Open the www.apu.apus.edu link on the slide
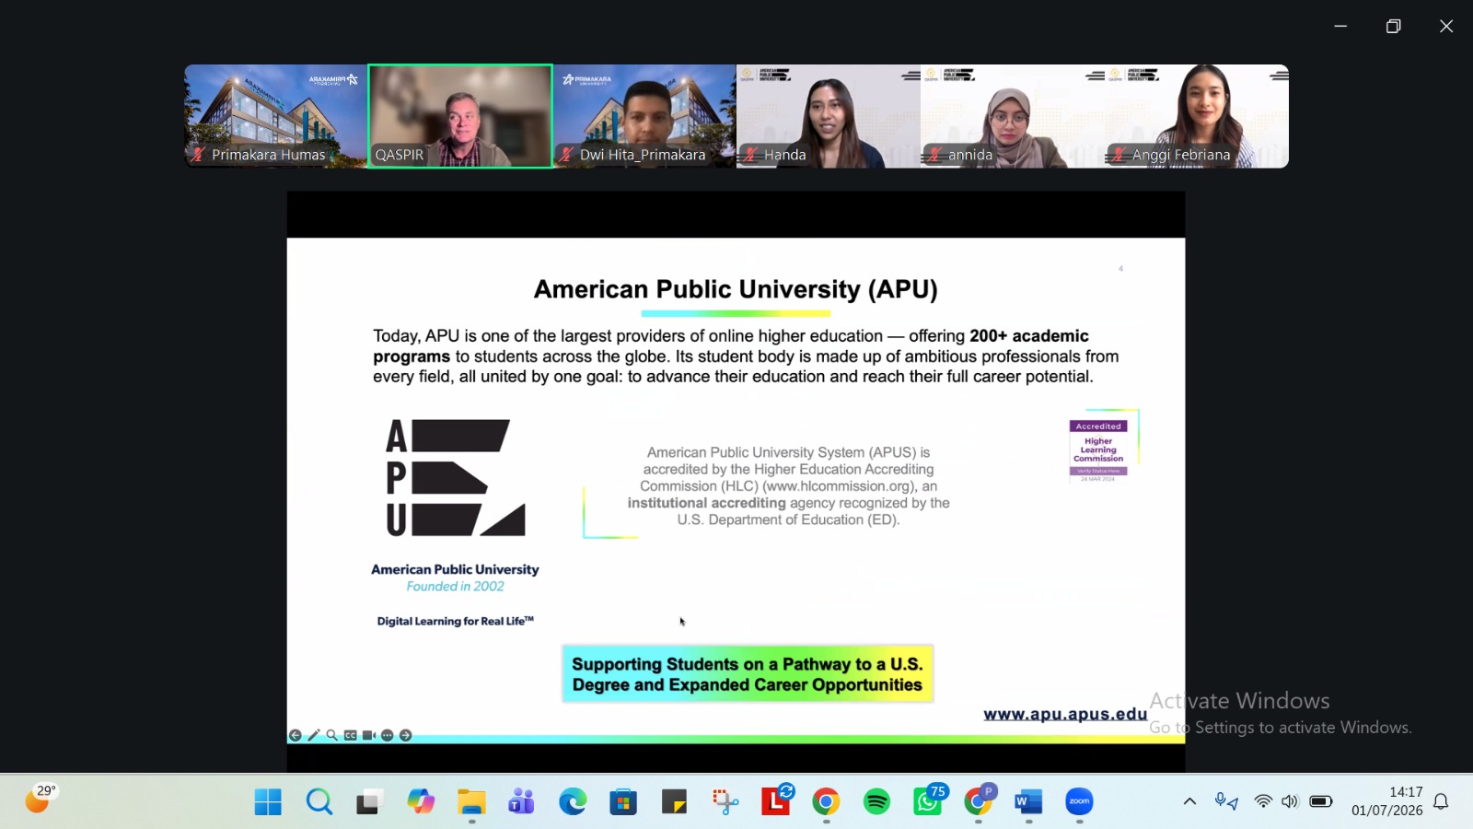This screenshot has width=1473, height=829. (1065, 714)
